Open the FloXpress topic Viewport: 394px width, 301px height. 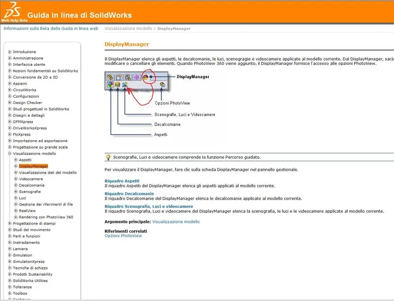click(22, 135)
